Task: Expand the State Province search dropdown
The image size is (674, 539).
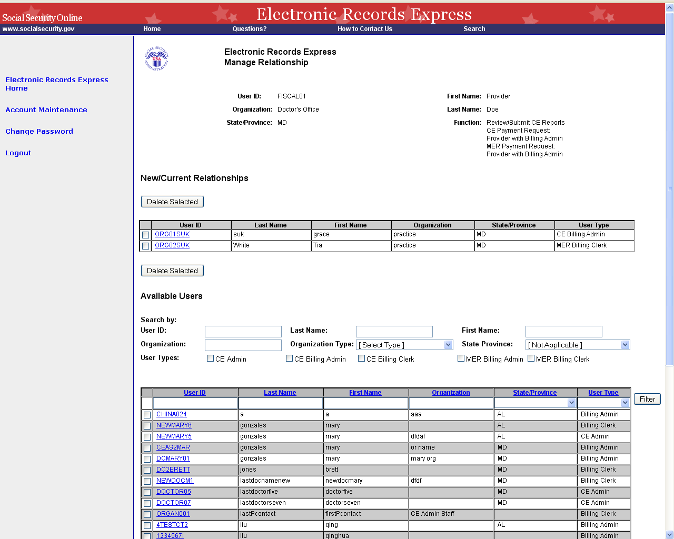Action: [625, 345]
